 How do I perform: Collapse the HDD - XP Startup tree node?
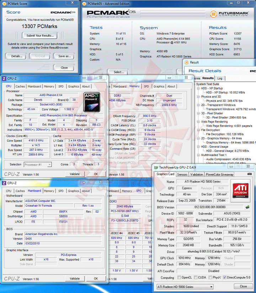tap(198, 88)
